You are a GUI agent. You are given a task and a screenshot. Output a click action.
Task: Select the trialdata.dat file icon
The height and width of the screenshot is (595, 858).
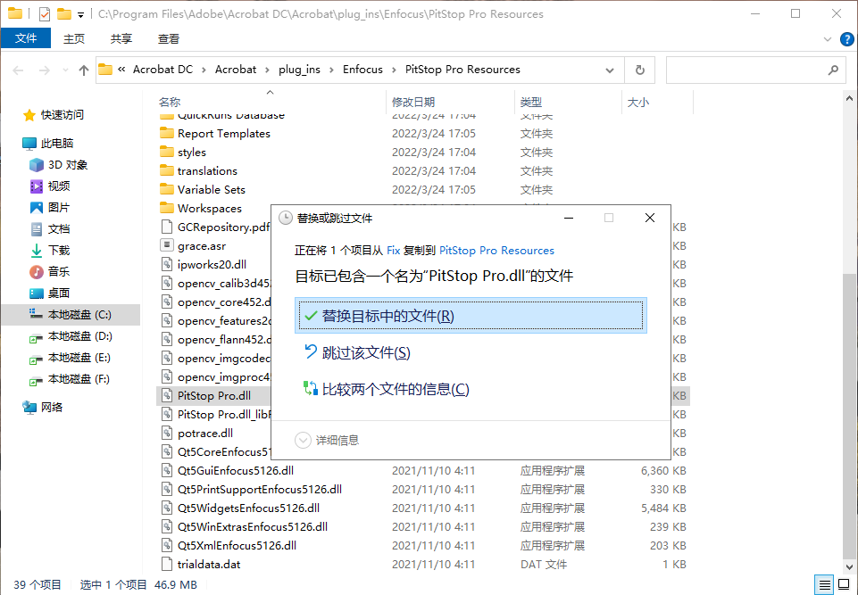(167, 564)
